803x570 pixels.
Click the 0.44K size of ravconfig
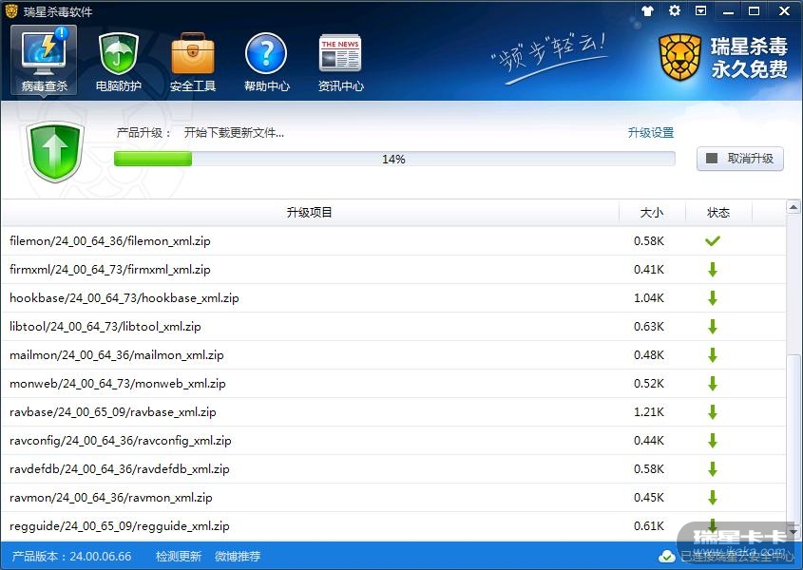click(x=649, y=441)
